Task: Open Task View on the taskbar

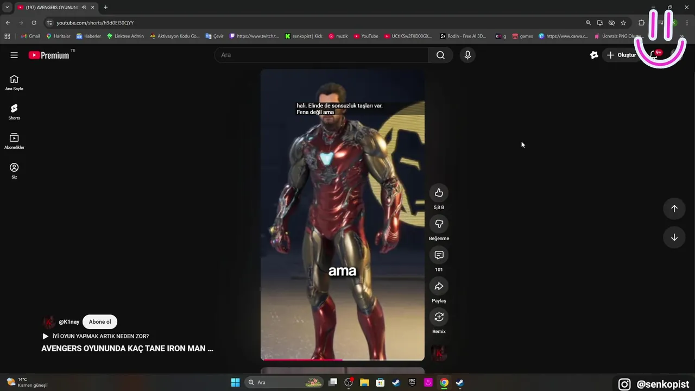Action: click(333, 382)
